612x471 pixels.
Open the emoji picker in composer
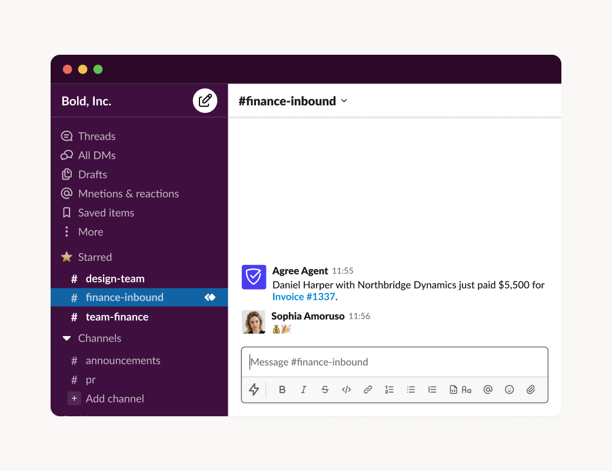pos(510,390)
